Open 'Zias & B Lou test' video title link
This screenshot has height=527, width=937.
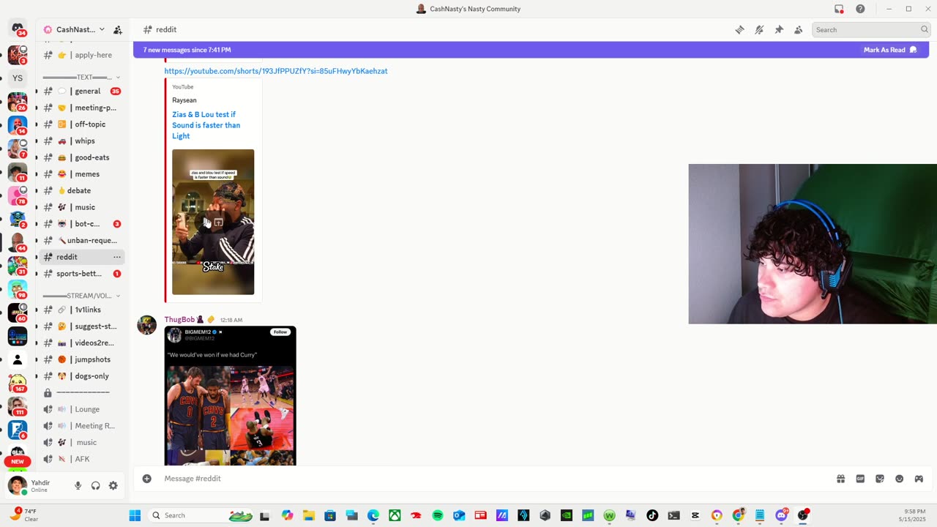pos(206,125)
